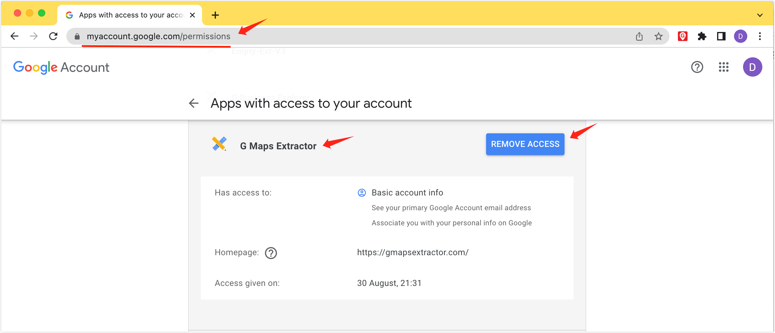Minimize window with yellow button
Screen dimensions: 775x333
pyautogui.click(x=30, y=13)
